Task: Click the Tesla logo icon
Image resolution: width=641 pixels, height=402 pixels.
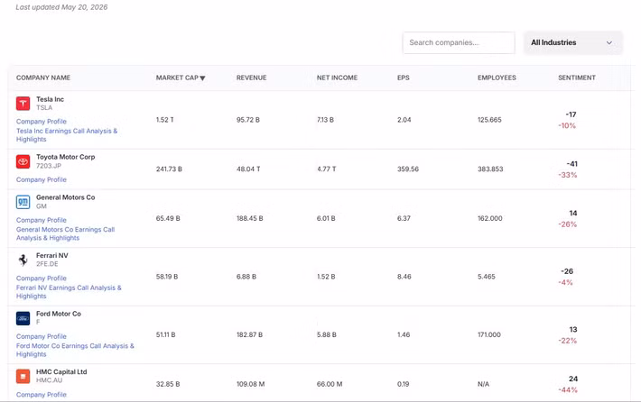Action: click(x=23, y=104)
